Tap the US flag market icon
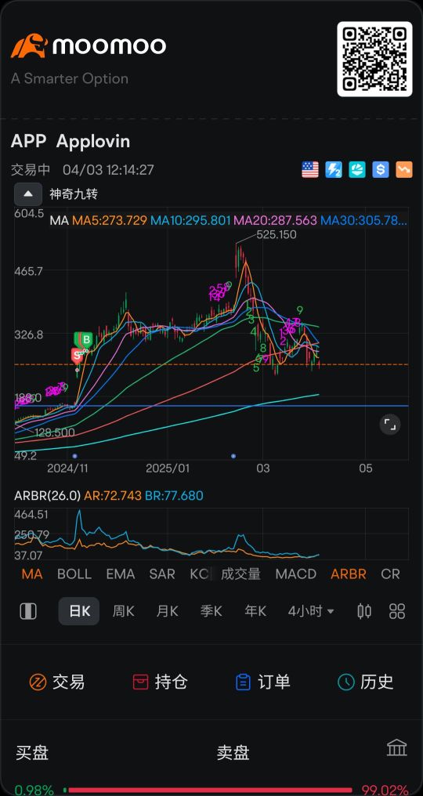Viewport: 423px width, 796px height. 310,169
